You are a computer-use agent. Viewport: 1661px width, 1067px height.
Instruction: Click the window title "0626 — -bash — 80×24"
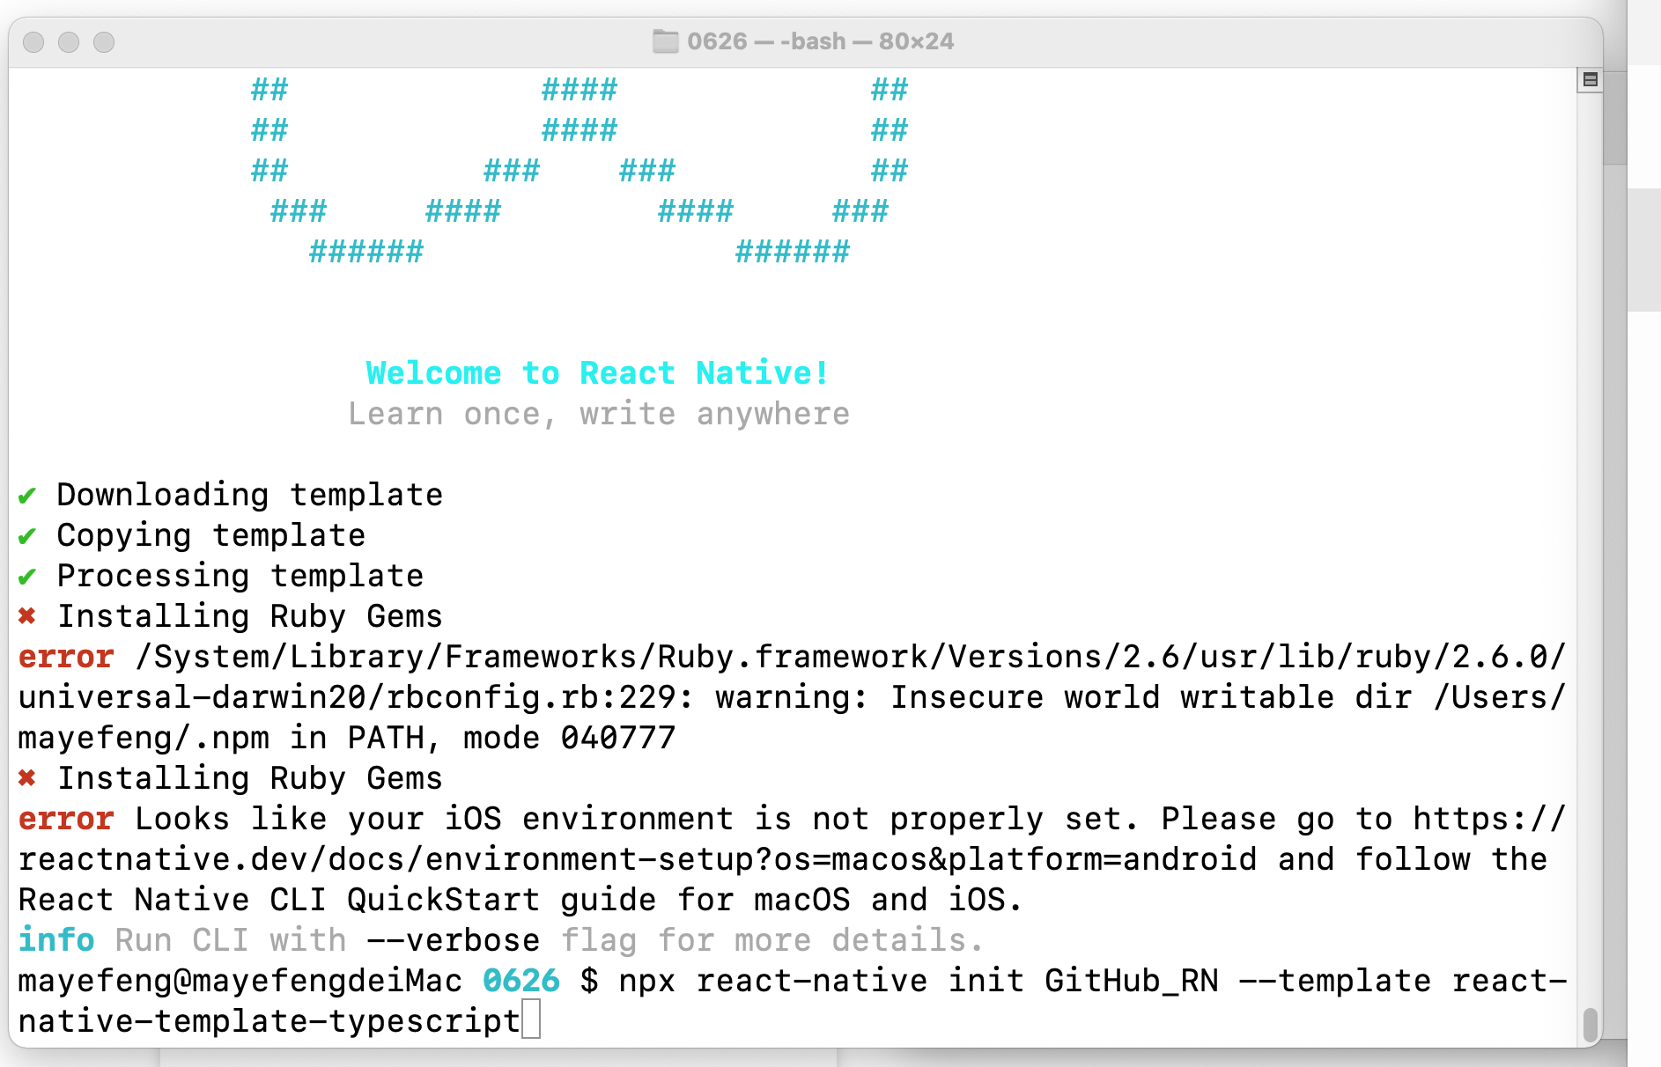coord(820,41)
